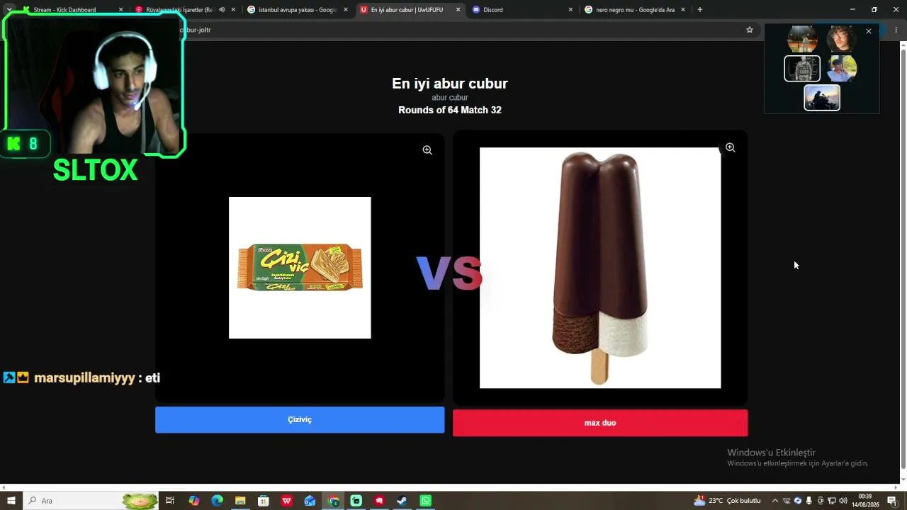This screenshot has width=907, height=510.
Task: Open the tab search dropdown arrow
Action: pos(9,10)
